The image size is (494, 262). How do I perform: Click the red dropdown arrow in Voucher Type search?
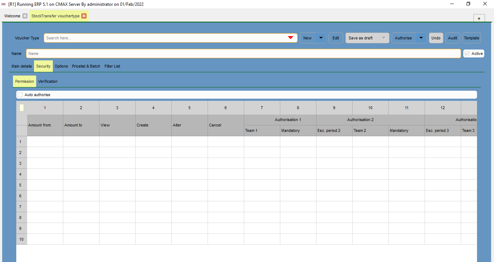tap(290, 38)
